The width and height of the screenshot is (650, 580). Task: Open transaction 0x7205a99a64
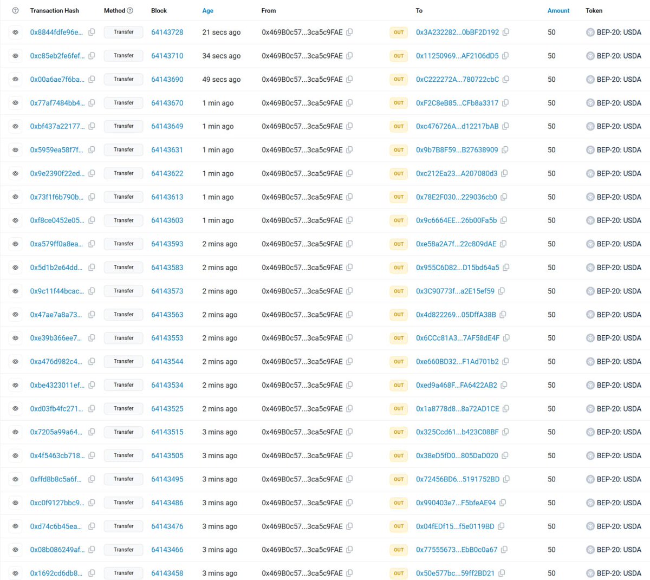57,432
